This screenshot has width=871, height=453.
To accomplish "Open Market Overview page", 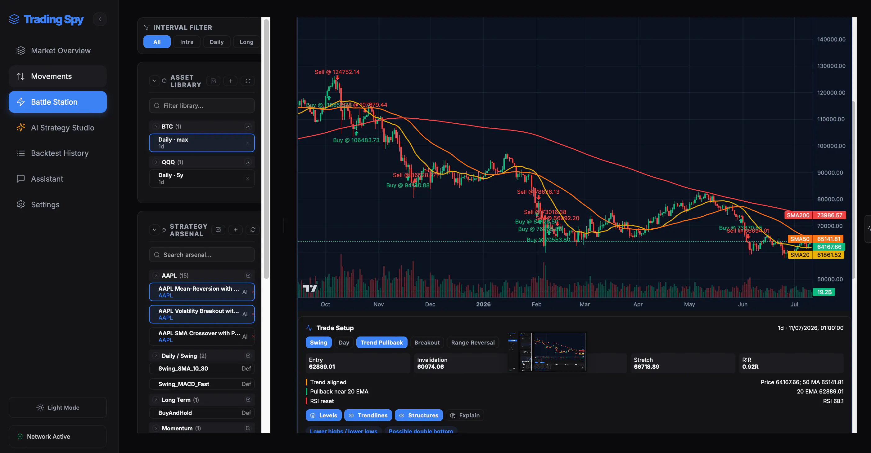I will coord(57,51).
